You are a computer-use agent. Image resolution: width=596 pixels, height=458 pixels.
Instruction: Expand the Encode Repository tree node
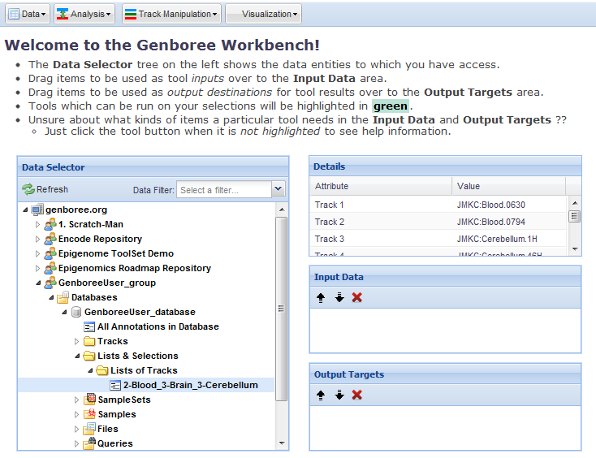coord(37,240)
